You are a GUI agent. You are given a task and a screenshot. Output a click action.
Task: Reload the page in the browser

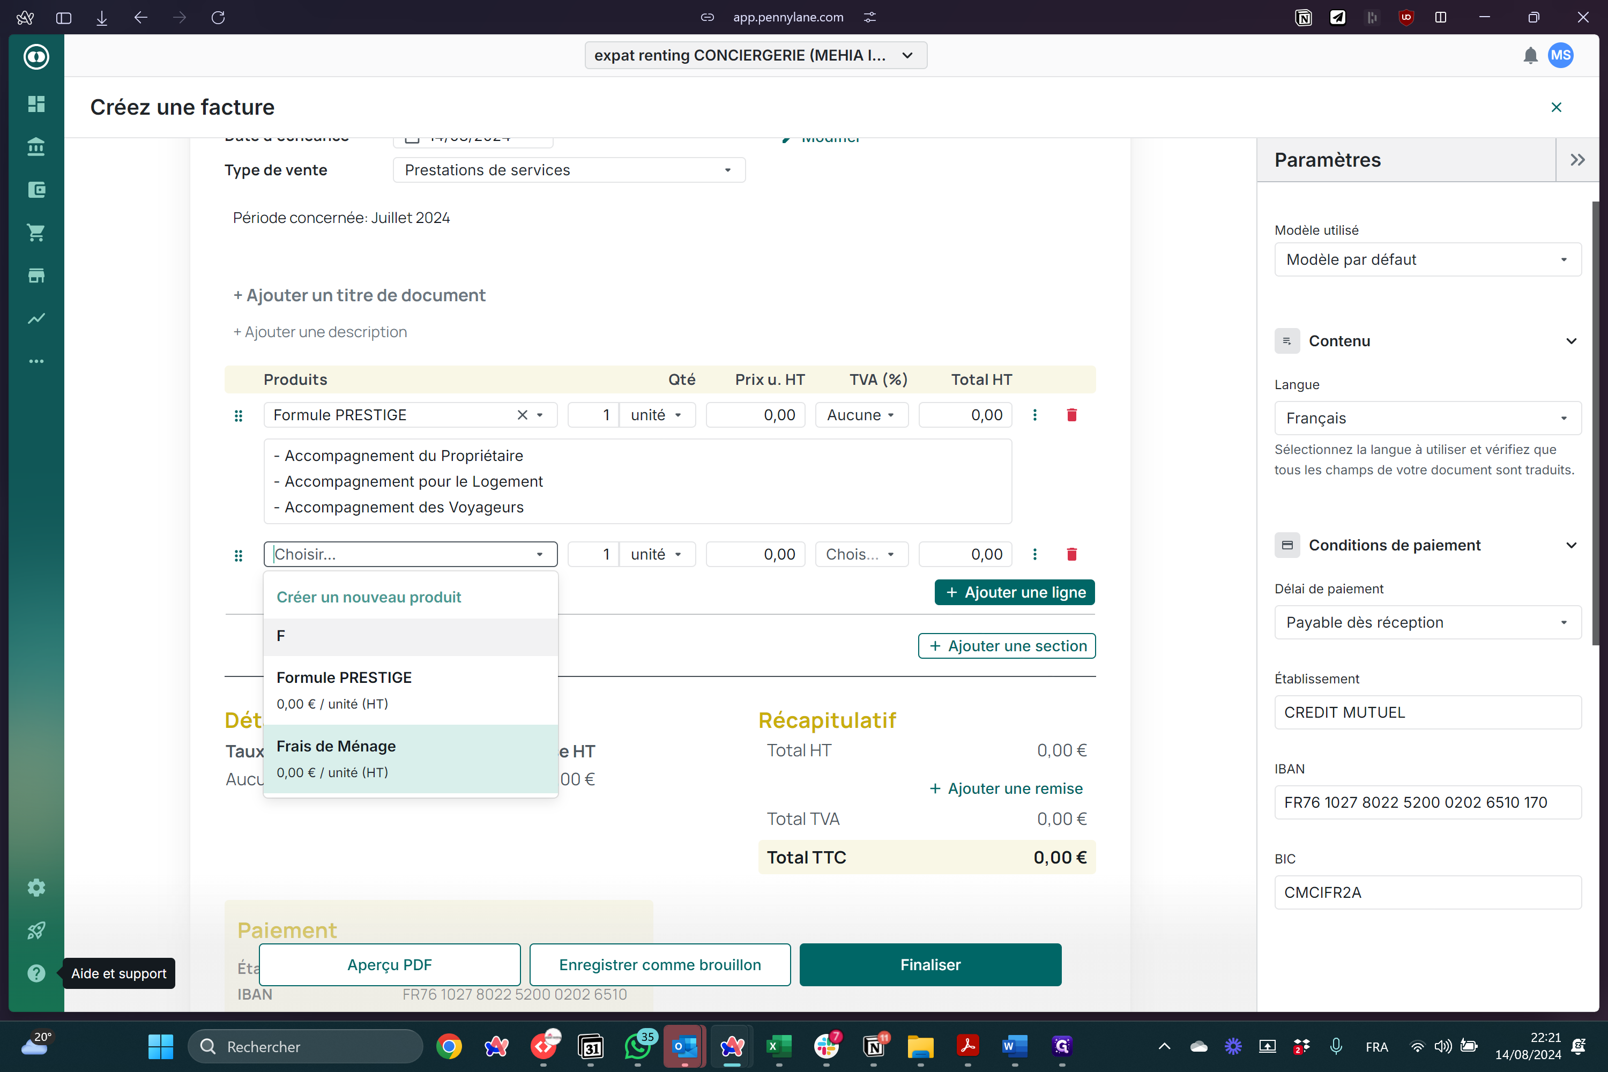[218, 17]
